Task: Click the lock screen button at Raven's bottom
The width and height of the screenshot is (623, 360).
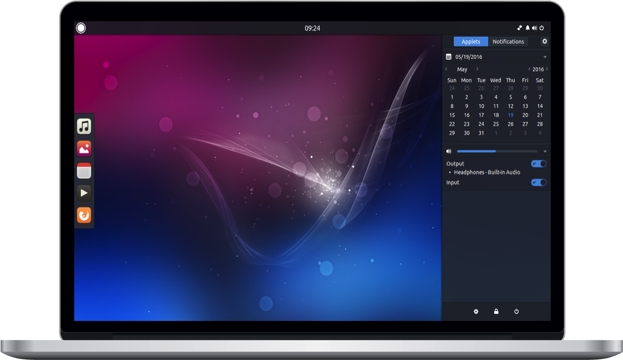Action: [x=496, y=312]
